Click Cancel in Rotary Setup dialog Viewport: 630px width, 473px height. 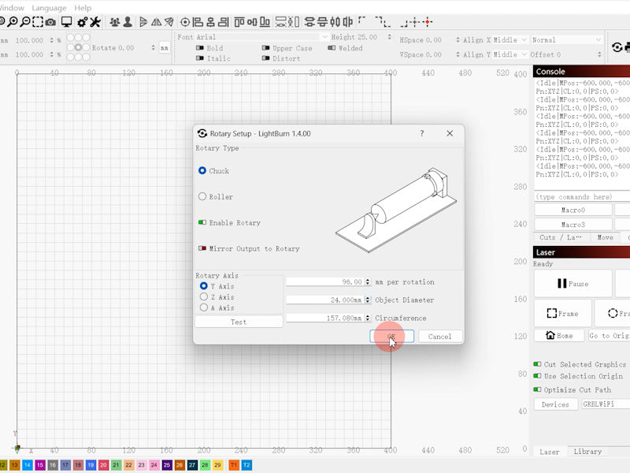tap(440, 337)
